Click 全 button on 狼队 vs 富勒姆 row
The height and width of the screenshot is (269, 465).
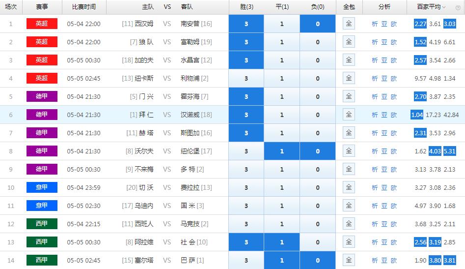[x=349, y=42]
